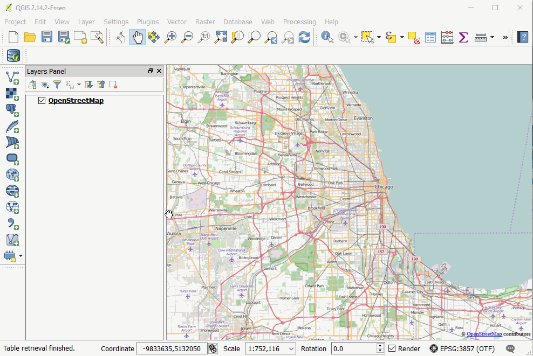Zoom to native 1:1 resolution
Screen dimensions: 533x356
point(204,37)
